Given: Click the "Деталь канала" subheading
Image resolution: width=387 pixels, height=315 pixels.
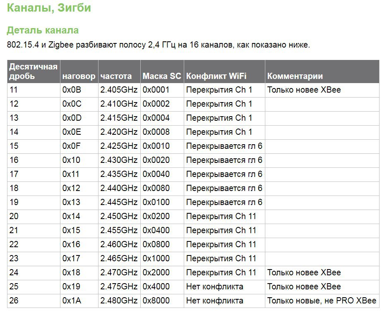Looking at the screenshot, I should [43, 30].
